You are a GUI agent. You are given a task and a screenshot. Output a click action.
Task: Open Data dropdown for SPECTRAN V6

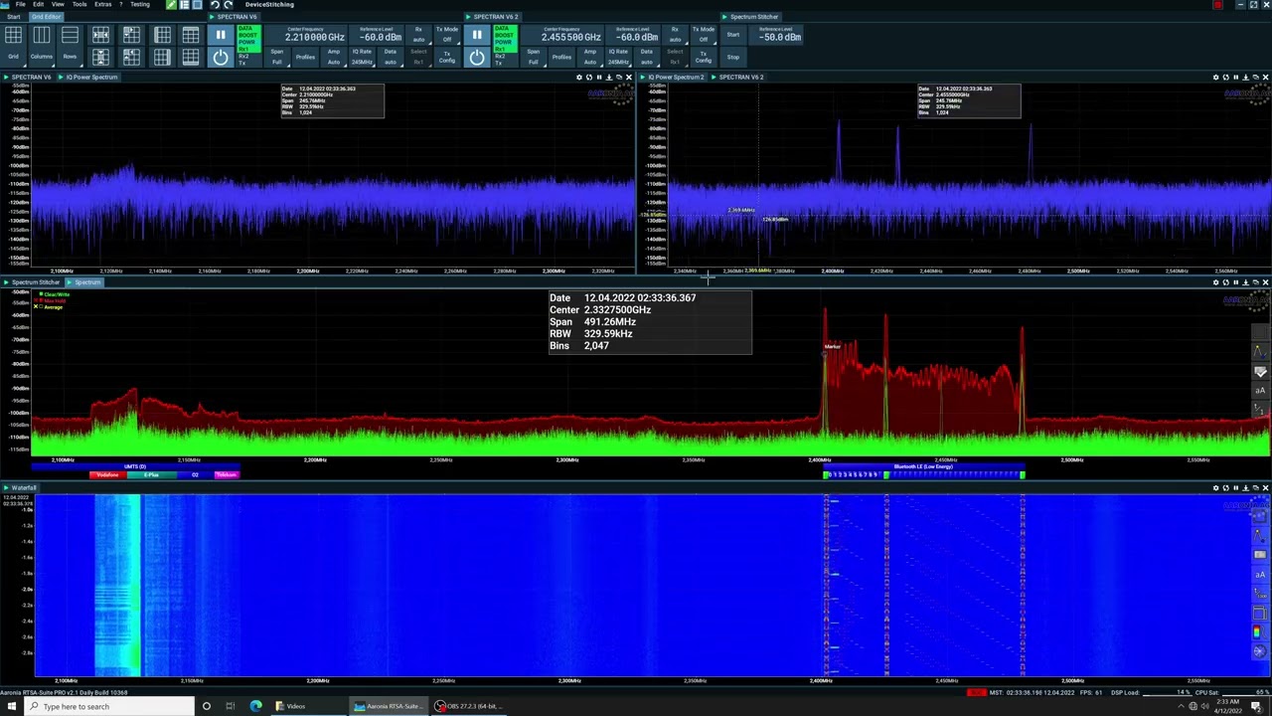(391, 57)
